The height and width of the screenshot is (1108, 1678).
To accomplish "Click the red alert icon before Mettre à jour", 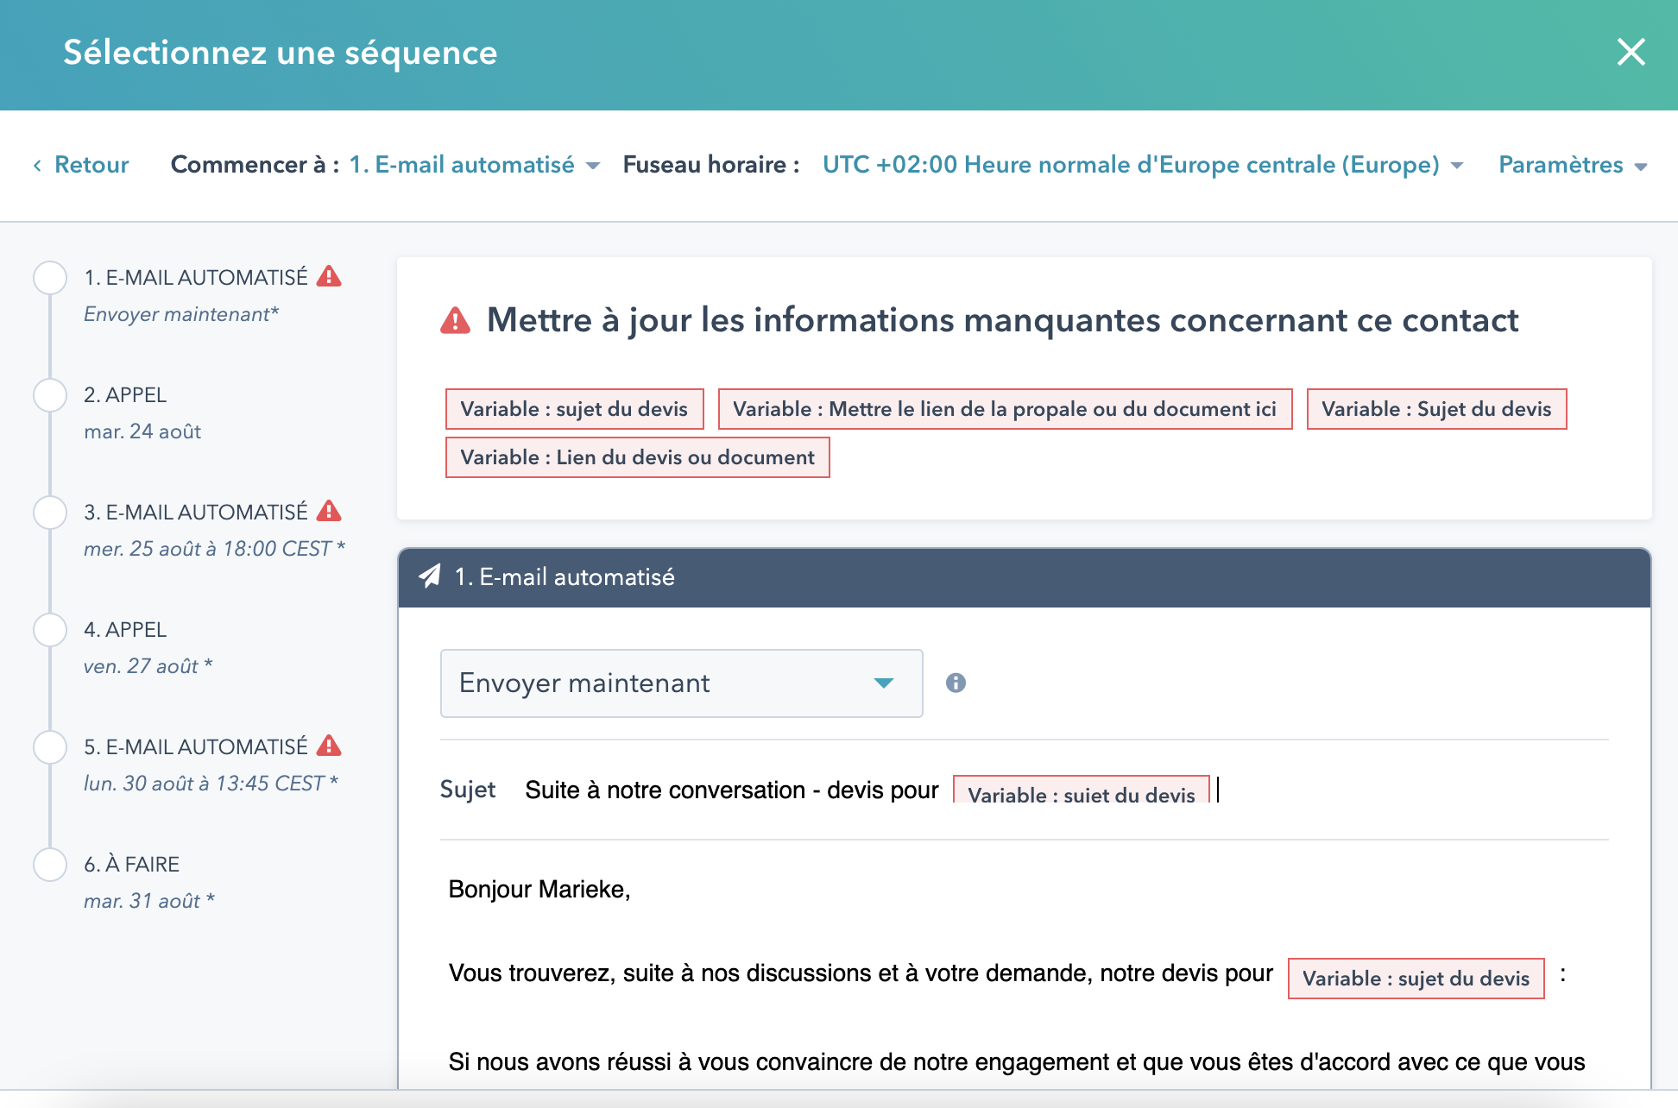I will click(x=456, y=321).
